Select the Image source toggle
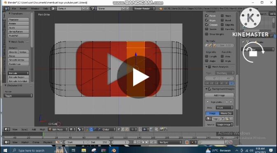 (x=212, y=113)
